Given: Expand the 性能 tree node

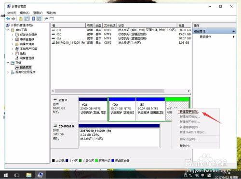Looking at the screenshot, I should (x=13, y=53).
